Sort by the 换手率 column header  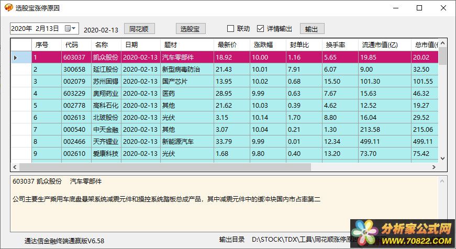tap(340, 45)
